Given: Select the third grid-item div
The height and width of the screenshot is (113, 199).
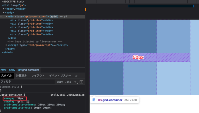Looking at the screenshot, I should point(32,27).
